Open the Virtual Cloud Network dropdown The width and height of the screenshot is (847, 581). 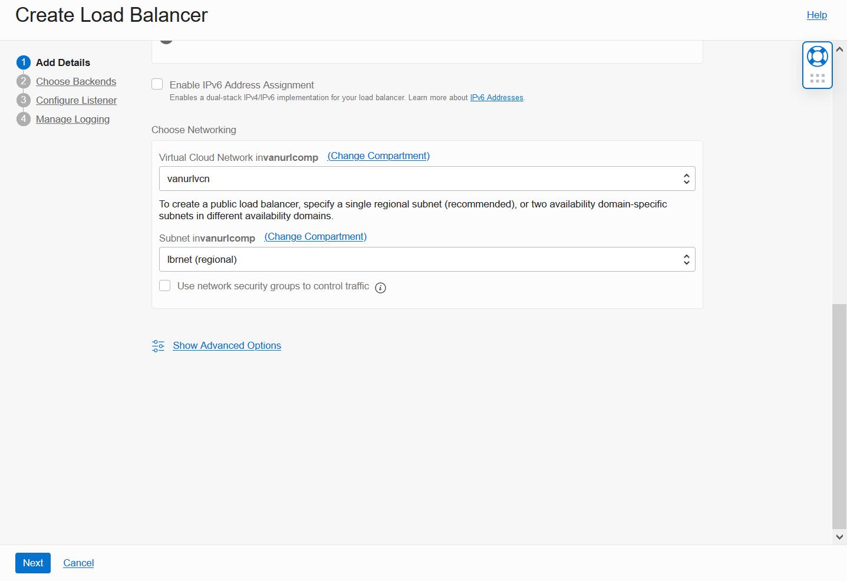(x=427, y=178)
